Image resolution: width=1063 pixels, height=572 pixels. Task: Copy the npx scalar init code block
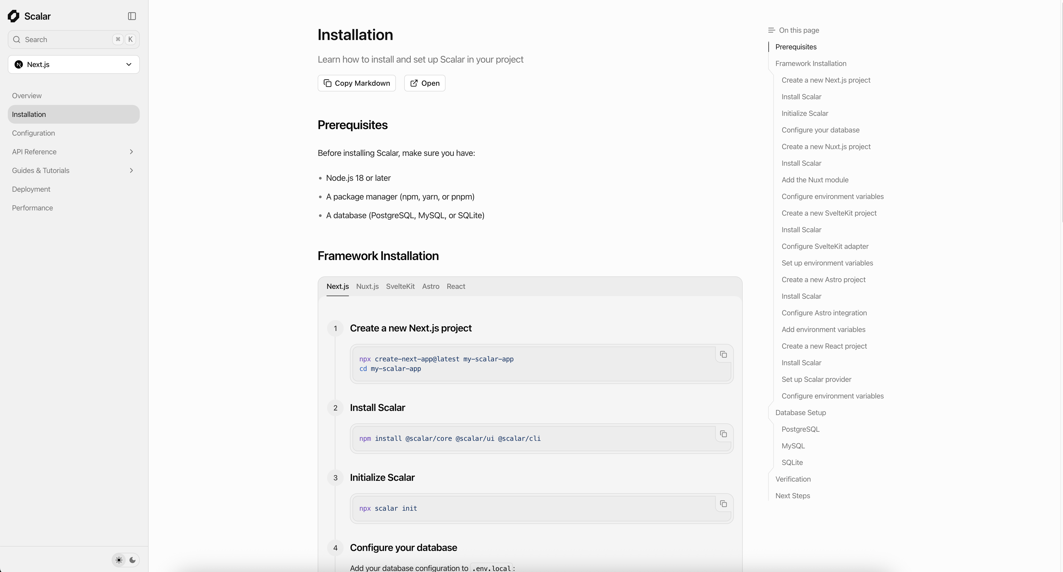723,504
